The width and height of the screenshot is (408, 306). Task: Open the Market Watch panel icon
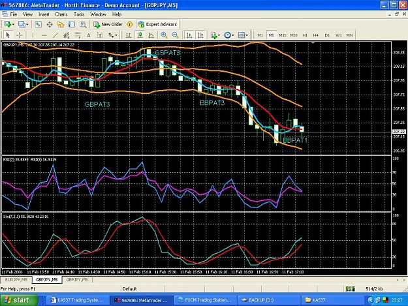click(x=38, y=24)
